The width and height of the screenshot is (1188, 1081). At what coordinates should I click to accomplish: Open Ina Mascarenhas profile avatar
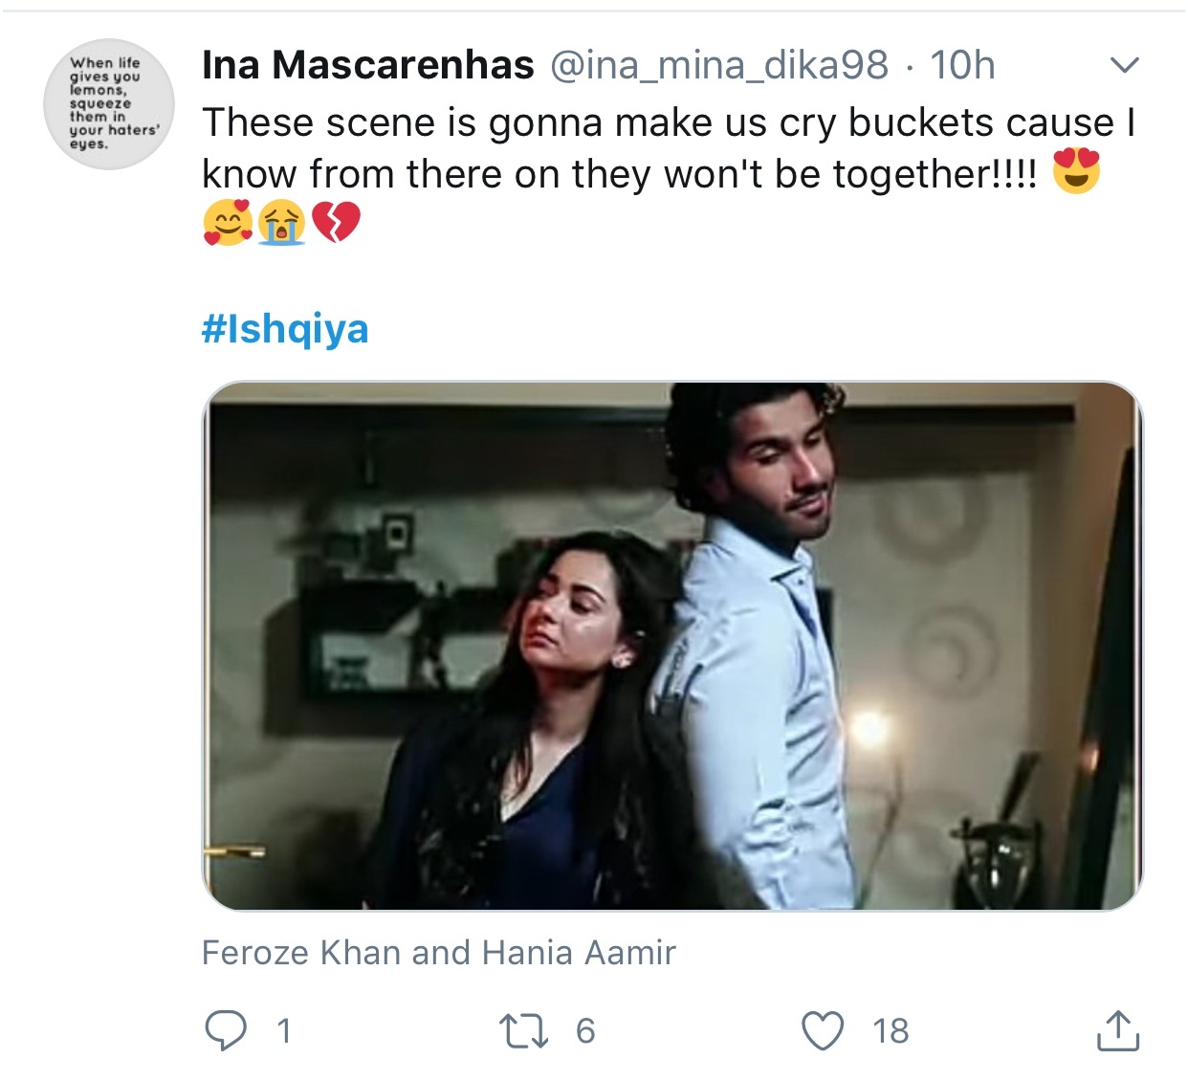109,104
